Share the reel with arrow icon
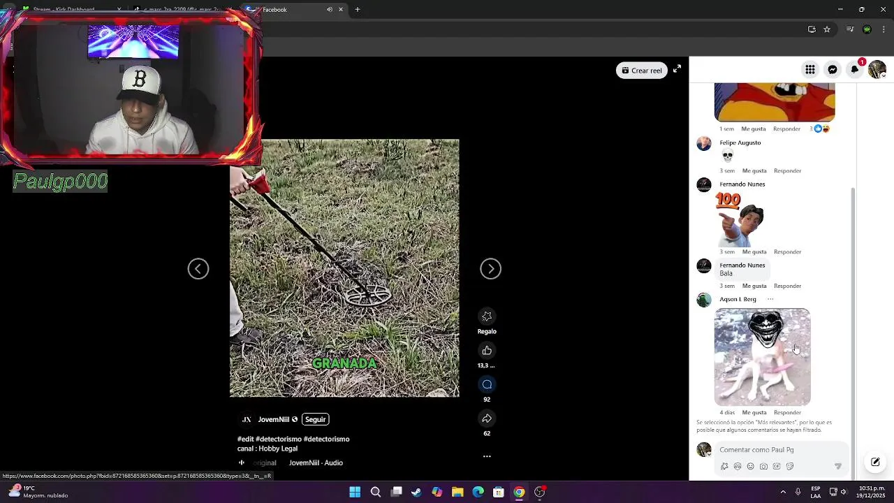The image size is (894, 503). pos(487,418)
